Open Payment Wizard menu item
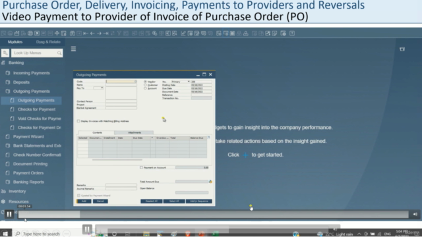422x237 pixels. coord(28,136)
